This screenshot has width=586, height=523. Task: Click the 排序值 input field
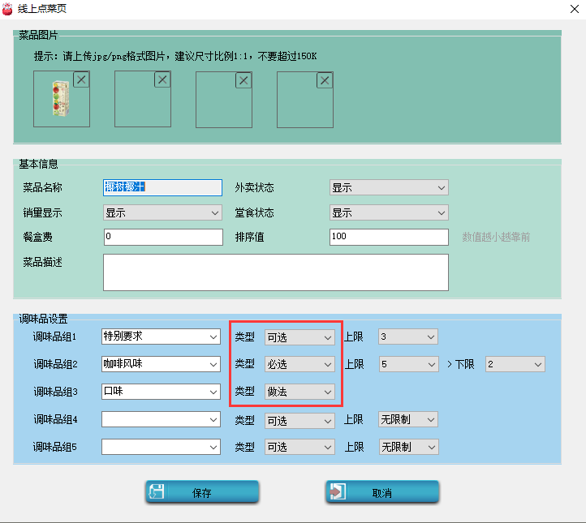[389, 237]
